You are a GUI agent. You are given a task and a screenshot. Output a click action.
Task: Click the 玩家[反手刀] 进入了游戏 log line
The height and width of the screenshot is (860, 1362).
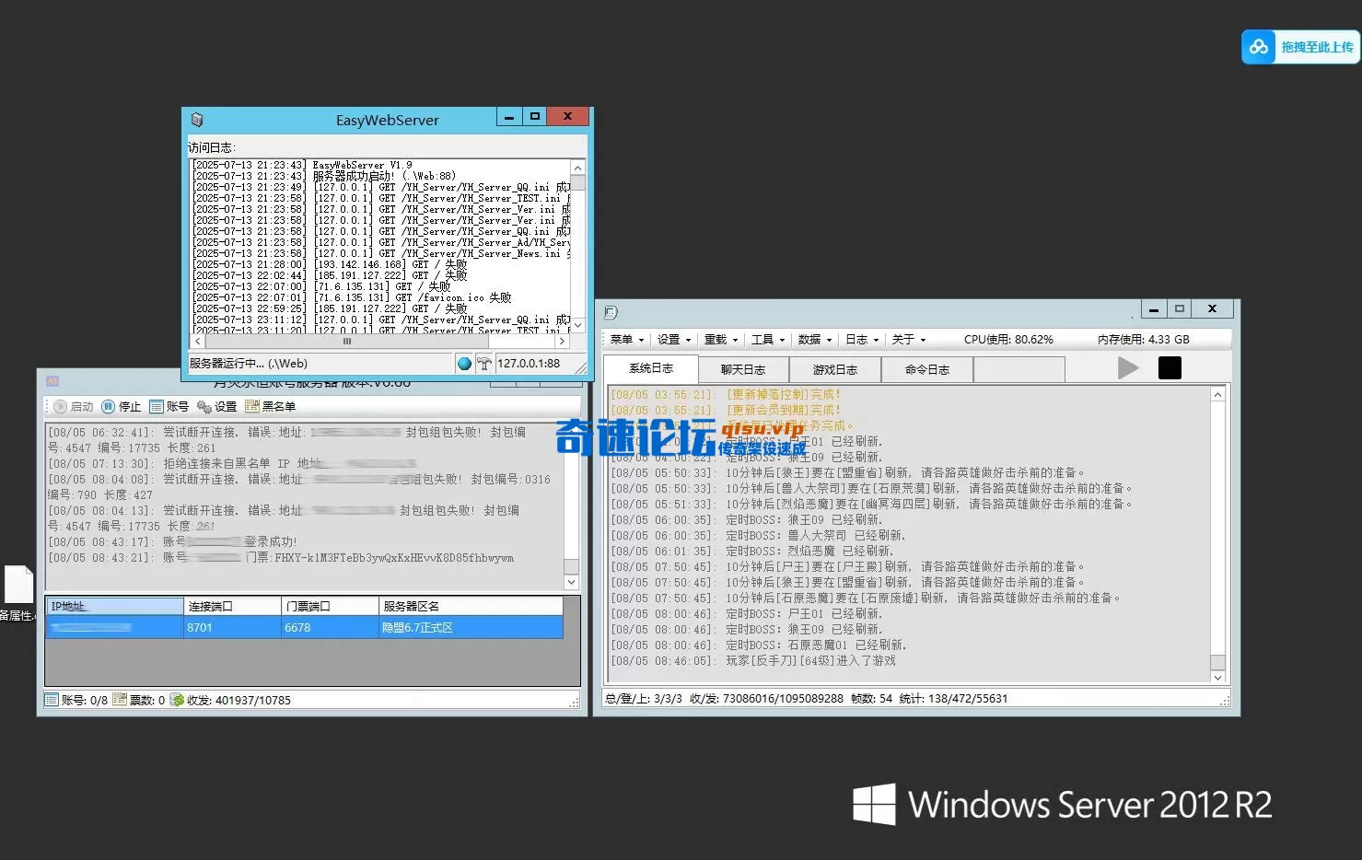click(753, 661)
